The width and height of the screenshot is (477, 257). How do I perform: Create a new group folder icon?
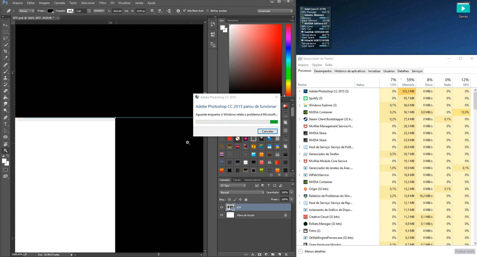[273, 254]
